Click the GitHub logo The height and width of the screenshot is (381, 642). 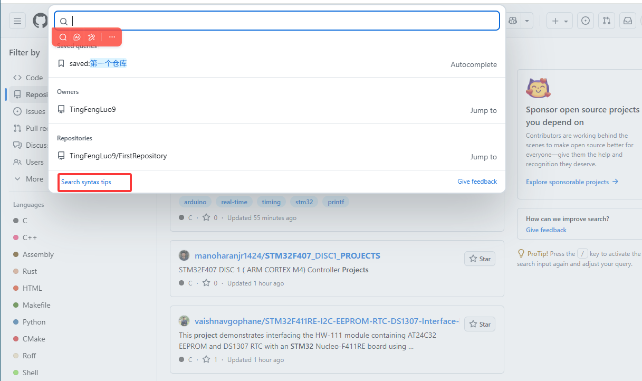tap(40, 21)
